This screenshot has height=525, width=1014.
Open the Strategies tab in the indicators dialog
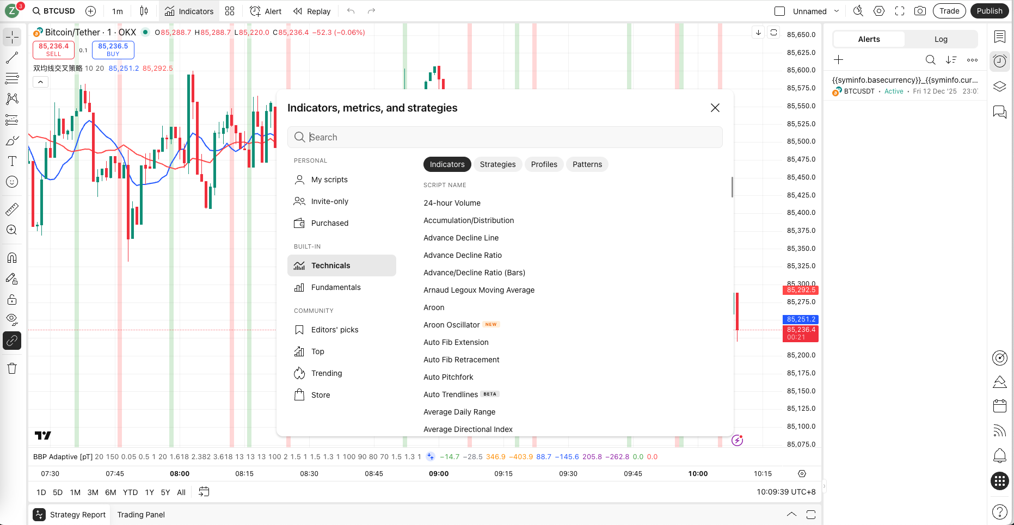pyautogui.click(x=497, y=164)
